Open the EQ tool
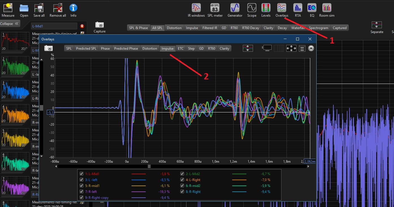Viewport: 394px width, 207px height. (312, 8)
